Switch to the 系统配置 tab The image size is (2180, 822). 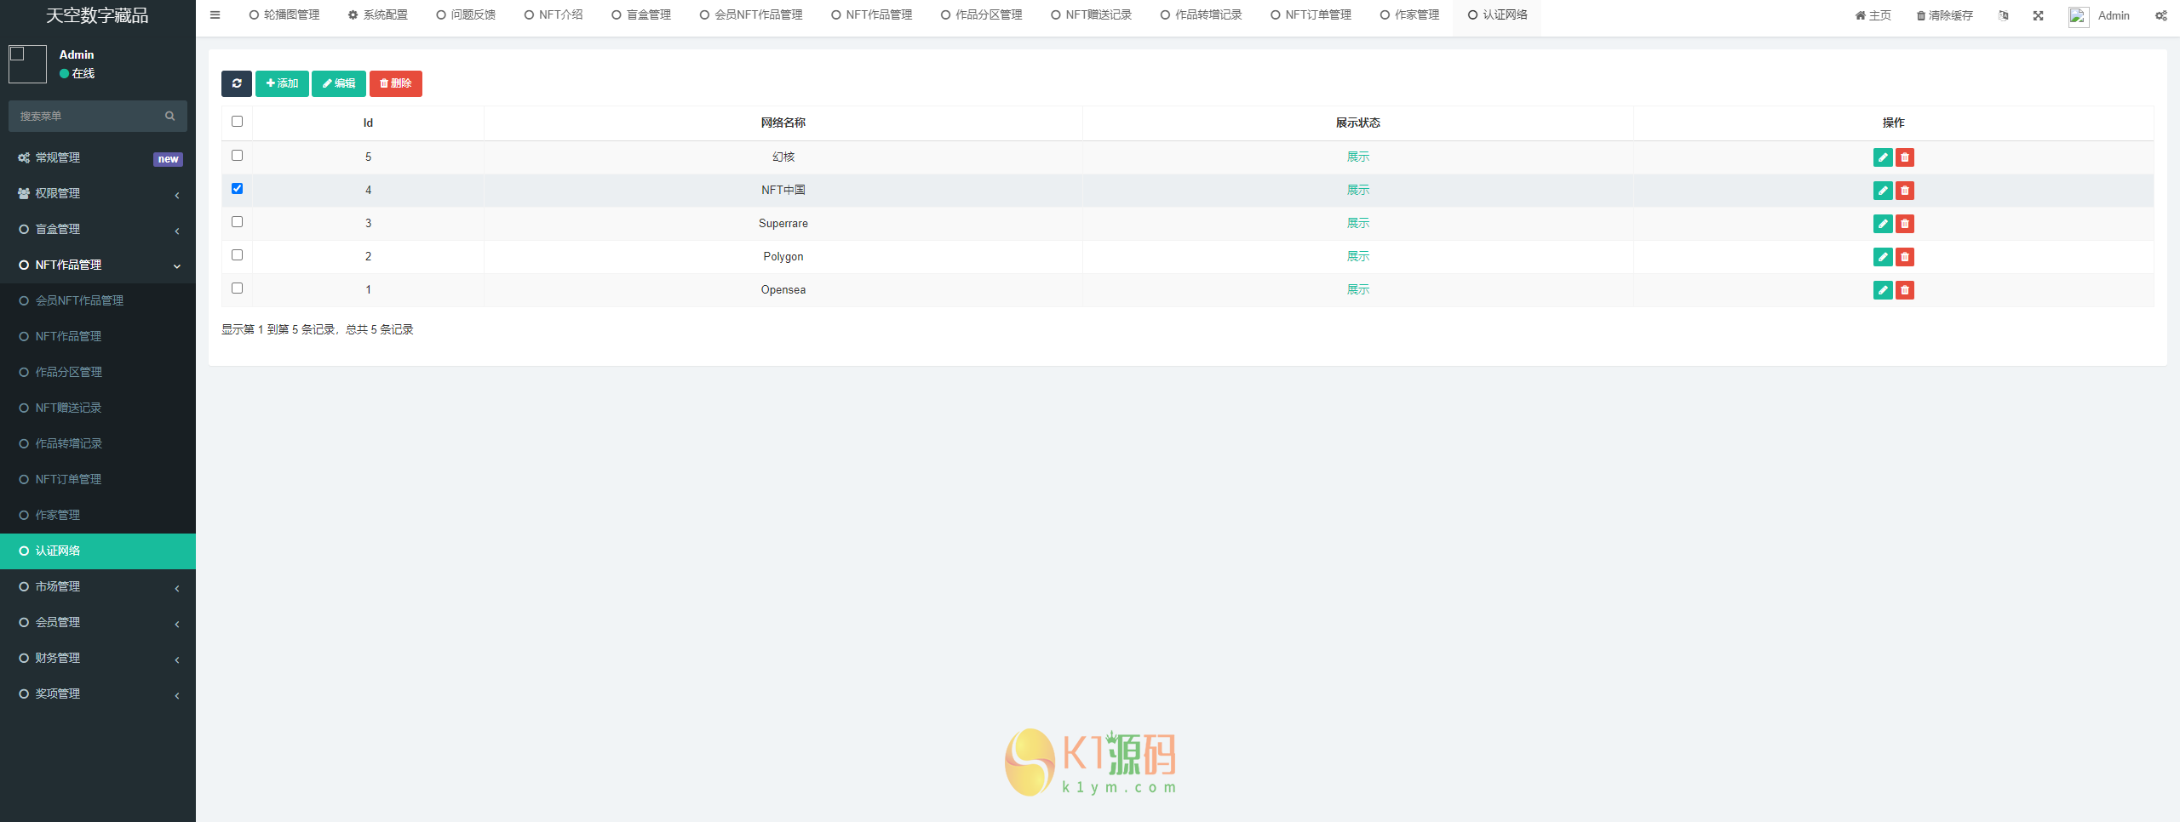point(377,14)
